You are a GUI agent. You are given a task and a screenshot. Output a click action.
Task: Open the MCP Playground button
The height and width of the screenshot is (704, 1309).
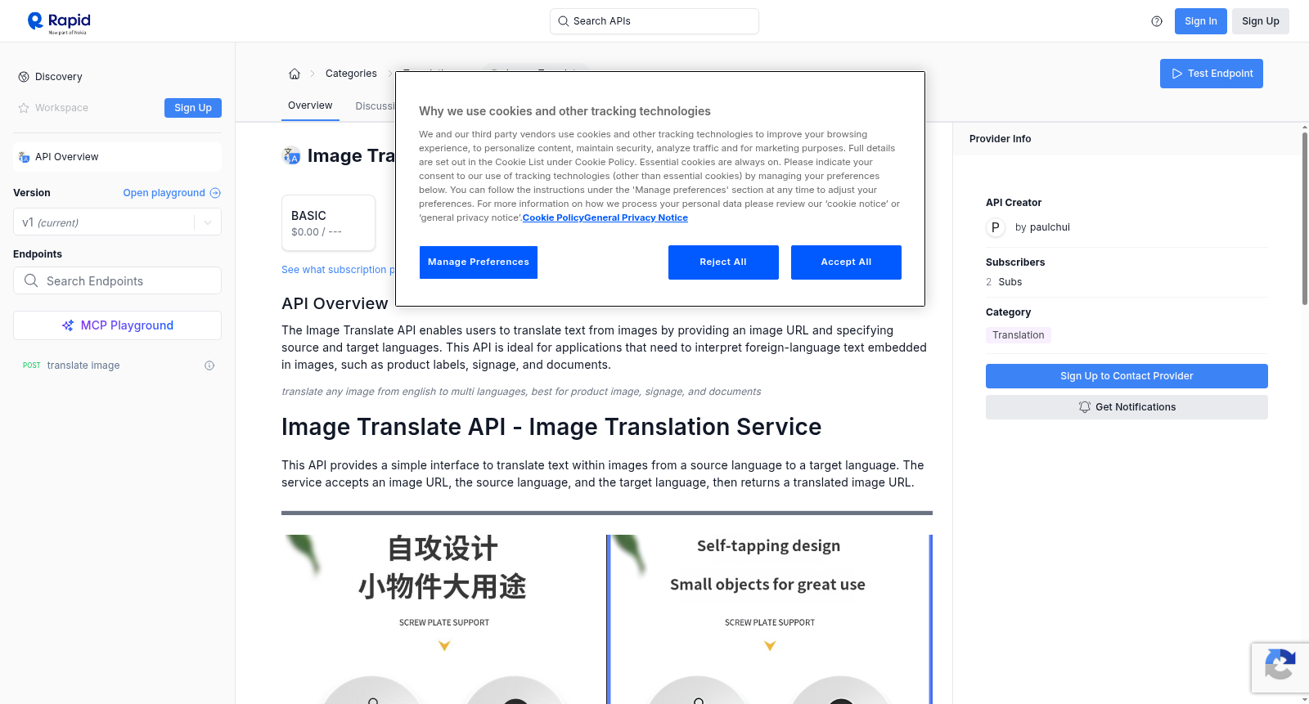(117, 325)
